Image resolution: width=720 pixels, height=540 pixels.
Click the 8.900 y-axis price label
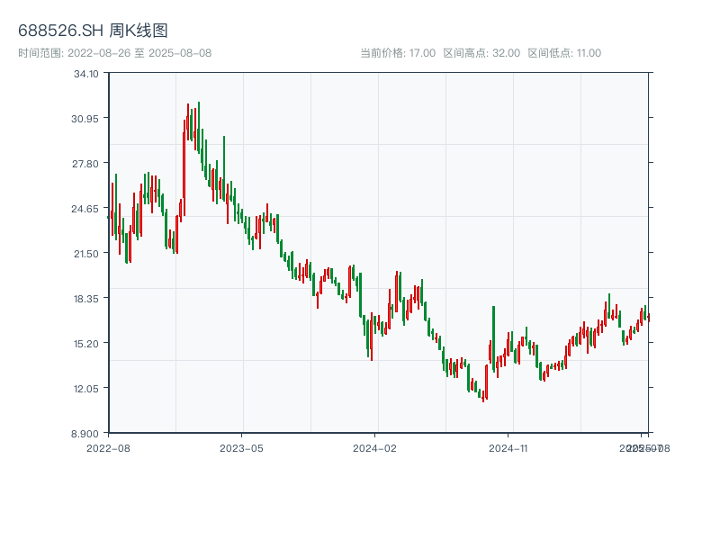[x=86, y=434]
